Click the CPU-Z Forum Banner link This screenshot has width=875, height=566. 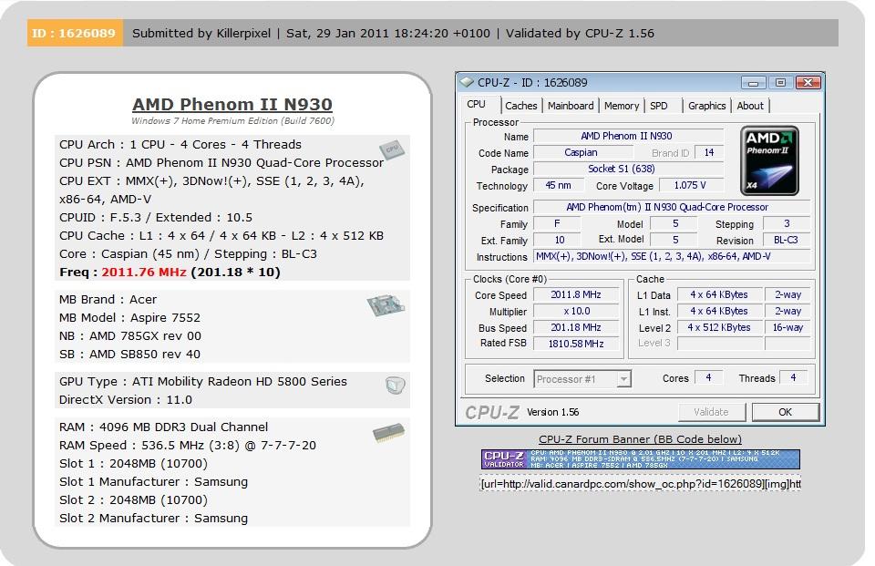pyautogui.click(x=640, y=439)
